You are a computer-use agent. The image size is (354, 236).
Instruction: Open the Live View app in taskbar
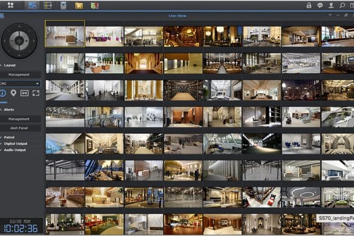[32, 5]
